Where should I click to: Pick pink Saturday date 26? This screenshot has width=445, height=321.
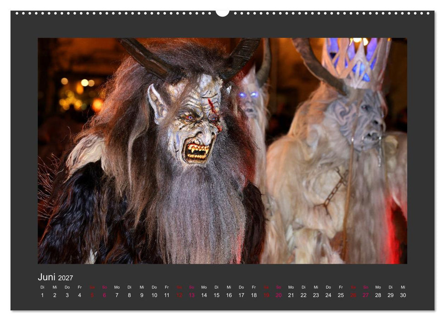point(353,295)
